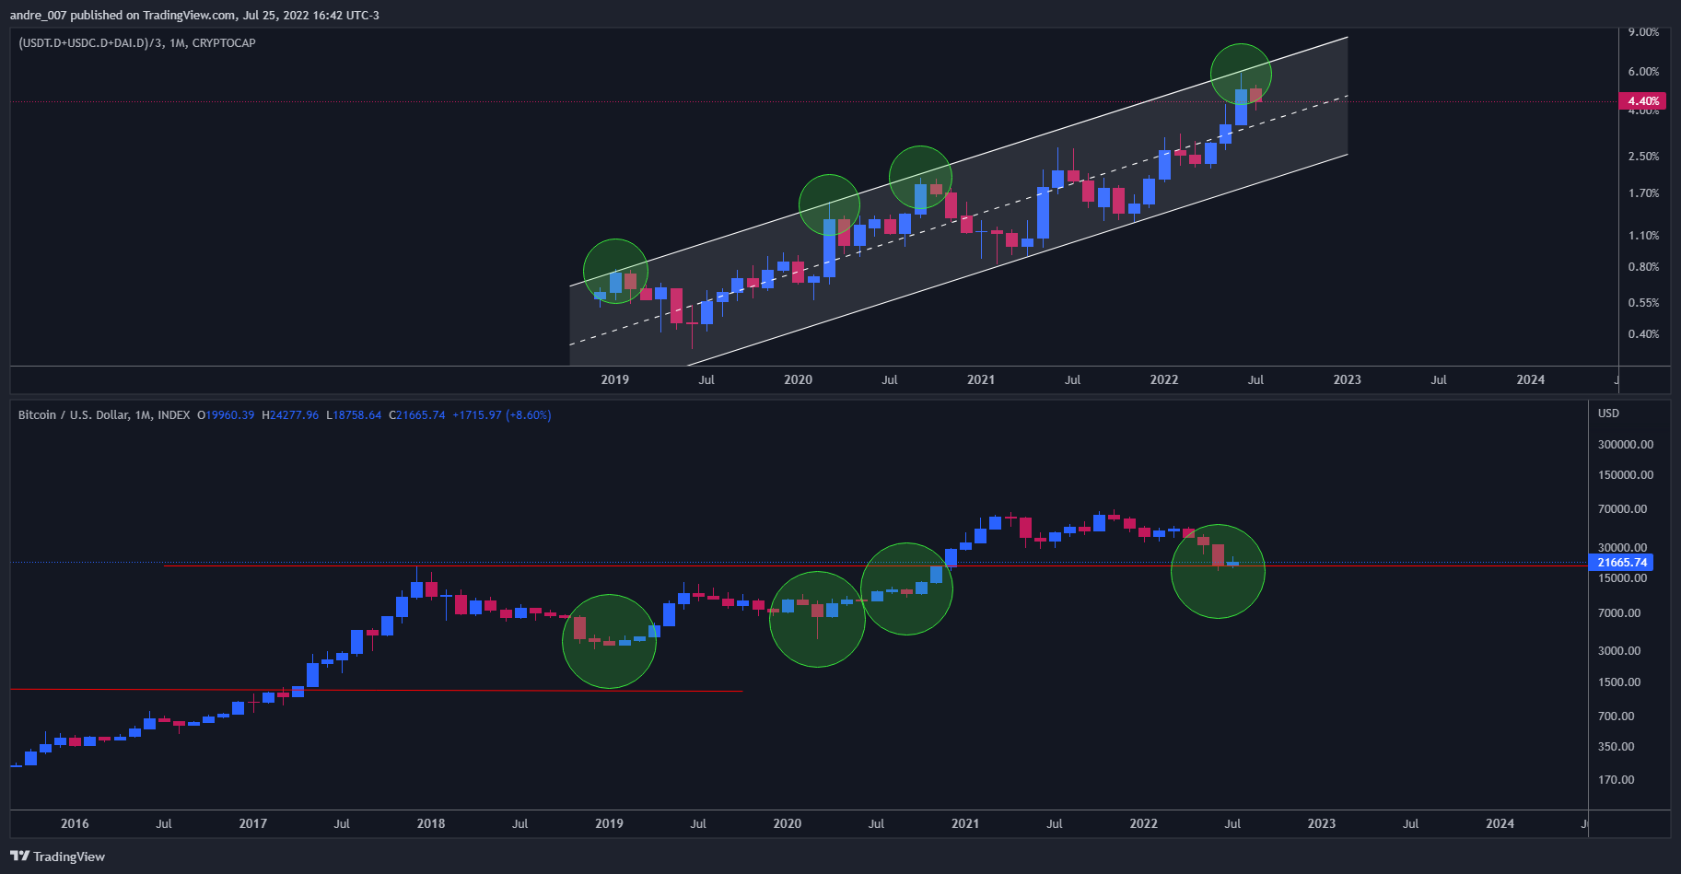Image resolution: width=1681 pixels, height=874 pixels.
Task: Click the publisher header text andre_007 published on TradingView.com
Action: click(x=122, y=15)
